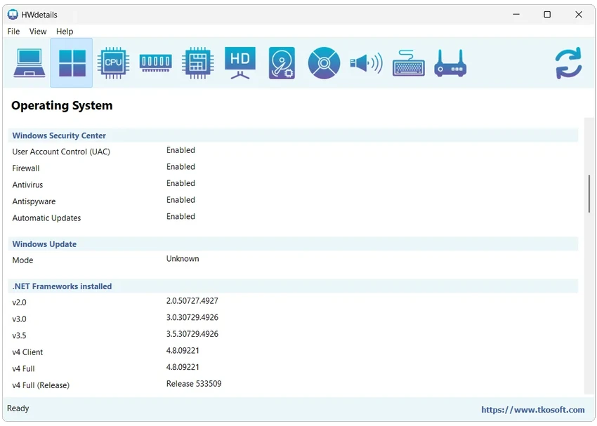Viewport: 597px width, 426px height.
Task: Show the audio speaker icon
Action: 366,63
